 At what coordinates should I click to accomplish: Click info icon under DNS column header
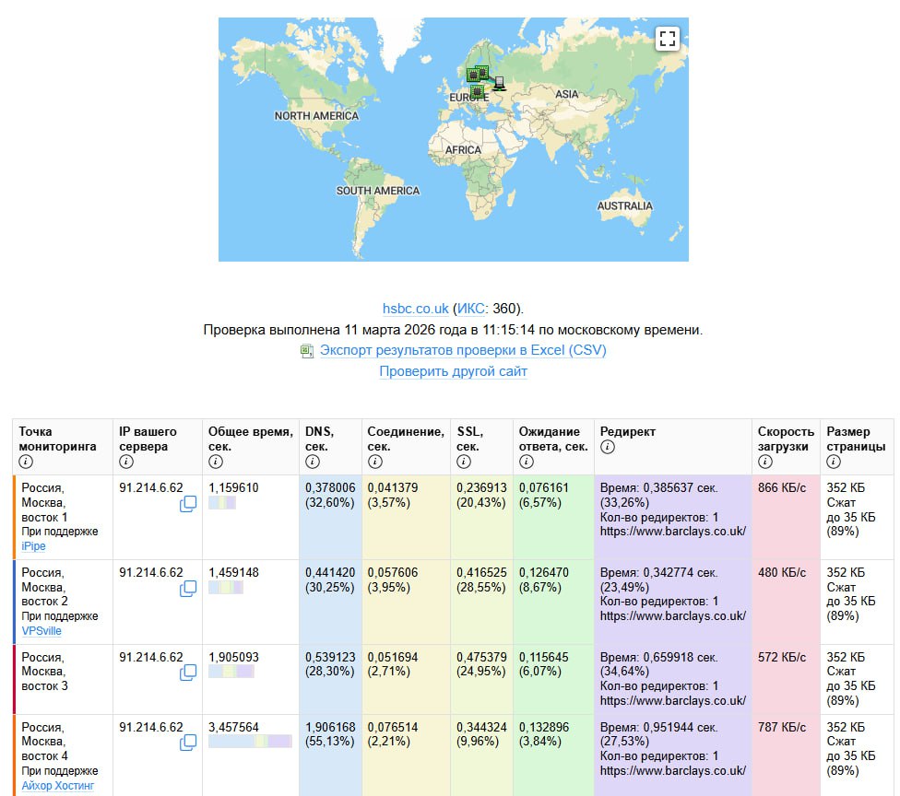[x=312, y=462]
